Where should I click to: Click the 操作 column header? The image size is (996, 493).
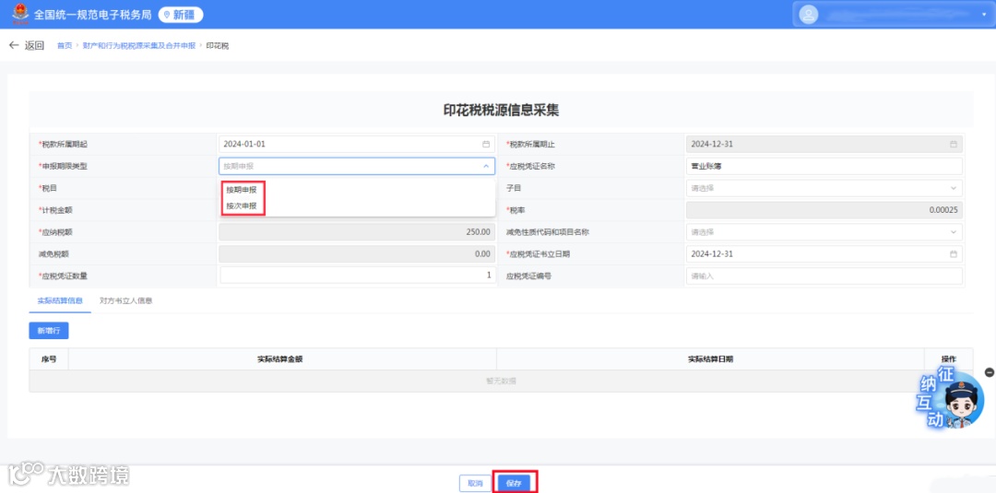pyautogui.click(x=948, y=359)
